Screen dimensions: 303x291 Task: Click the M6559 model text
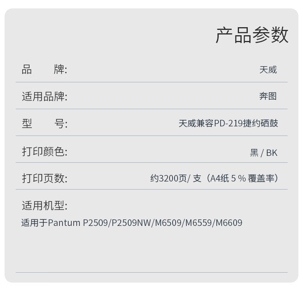199,223
